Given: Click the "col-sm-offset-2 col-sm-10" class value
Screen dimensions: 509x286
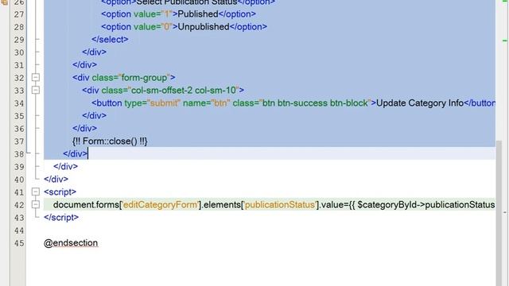Looking at the screenshot, I should (184, 90).
